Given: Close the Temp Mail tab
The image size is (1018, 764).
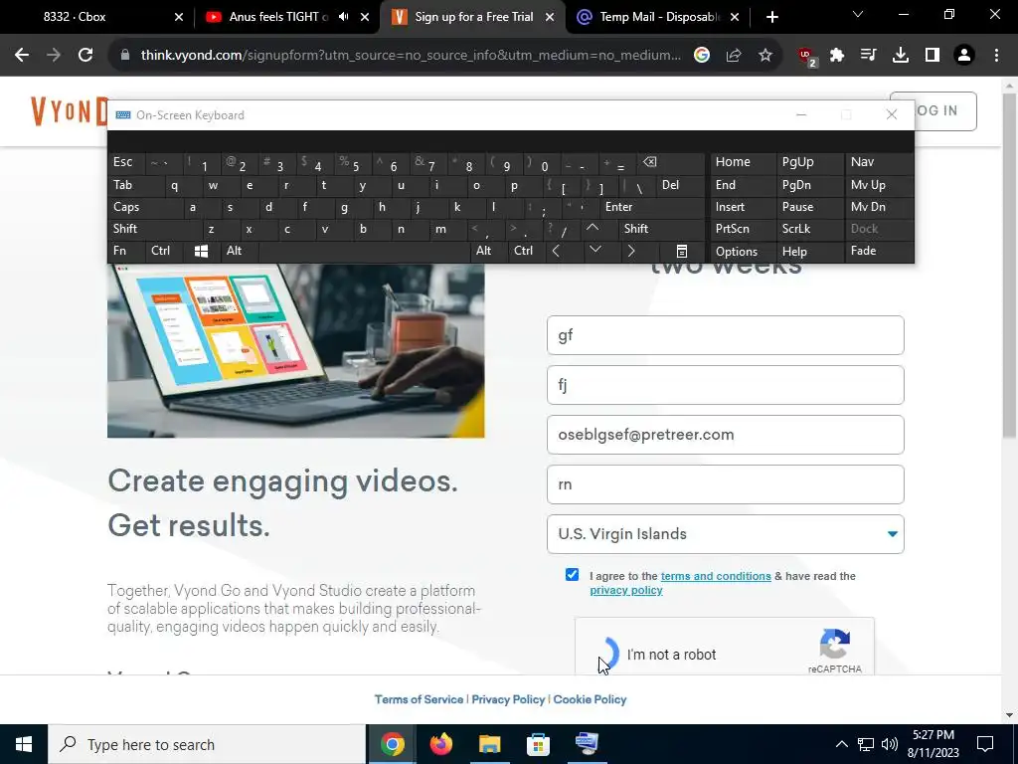Looking at the screenshot, I should 735,17.
